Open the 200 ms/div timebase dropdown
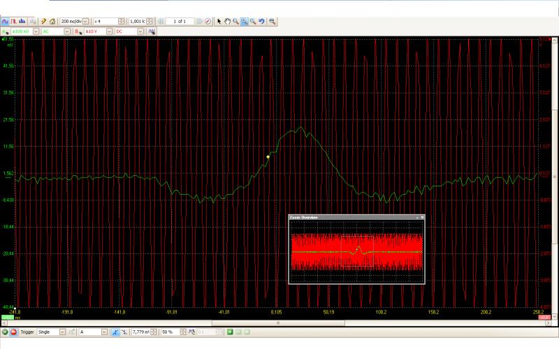Image resolution: width=559 pixels, height=349 pixels. 86,22
